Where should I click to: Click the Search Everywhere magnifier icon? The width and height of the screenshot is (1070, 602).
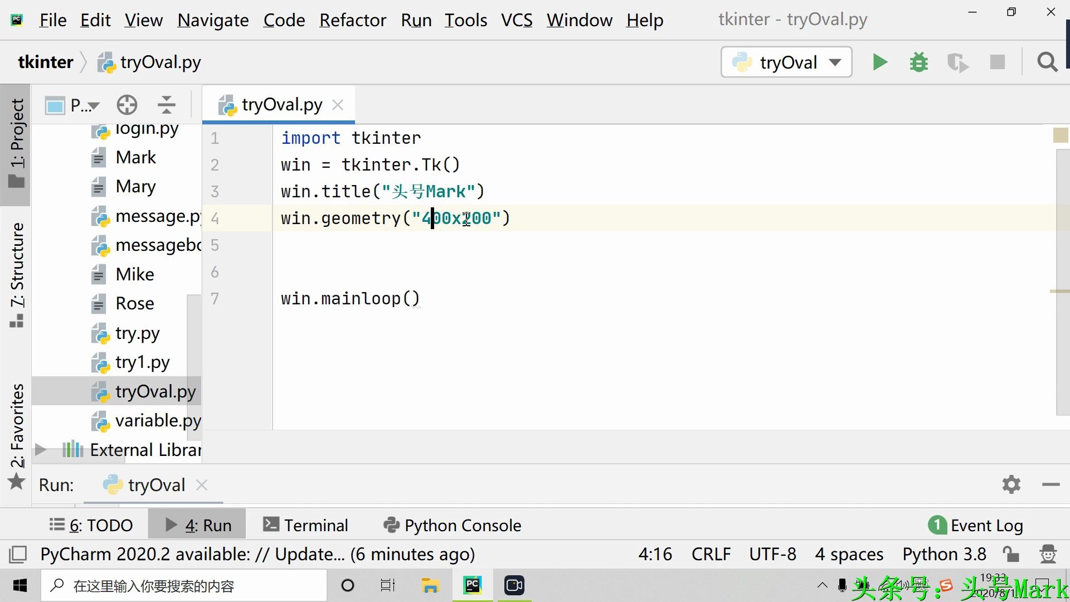point(1047,62)
